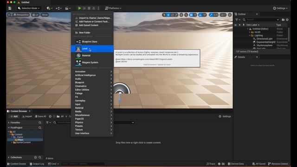The height and width of the screenshot is (167, 297).
Task: Collapse the Lighting folder in Outliner
Action: pos(250,36)
